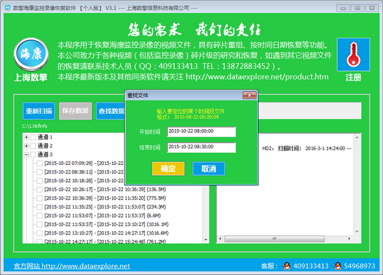
Task: Select the row starting 2015-10-22 10:18:28
Action: 84,180
